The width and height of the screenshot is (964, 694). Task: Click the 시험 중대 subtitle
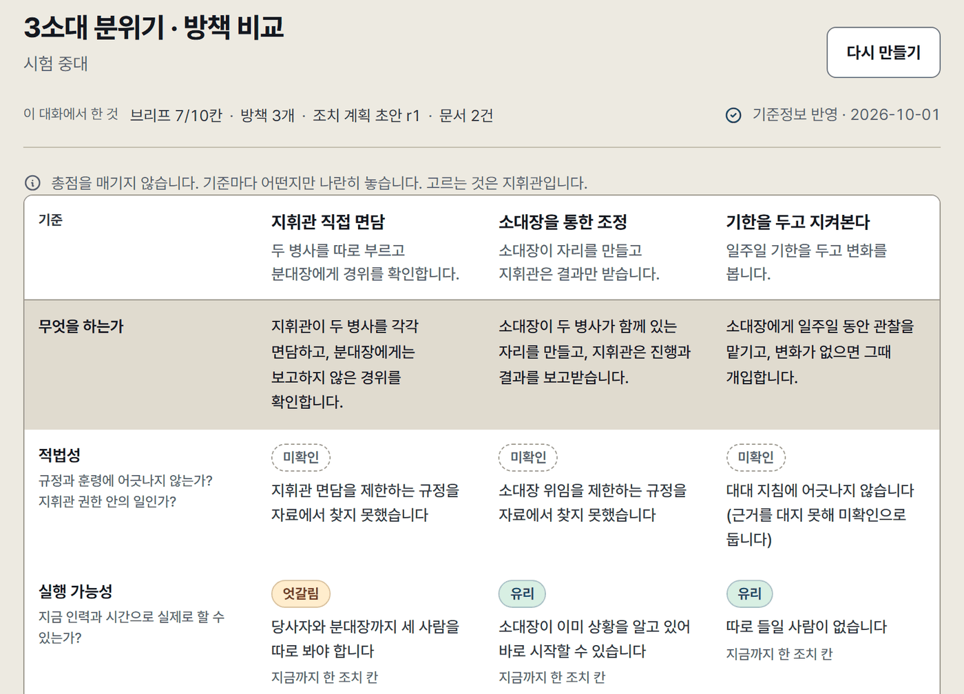(56, 64)
